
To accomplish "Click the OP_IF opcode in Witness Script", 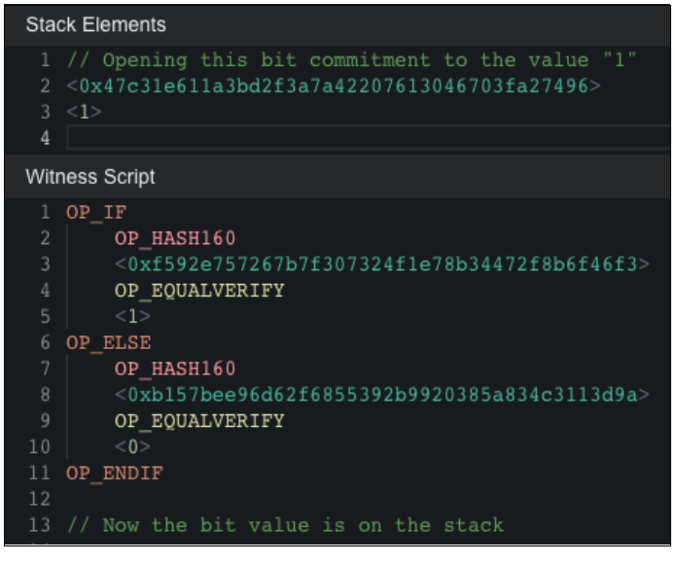I will [96, 212].
